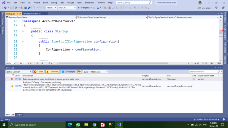Toggle the 1 Warning filter button
Screen dimensions: 228x128
point(52,72)
